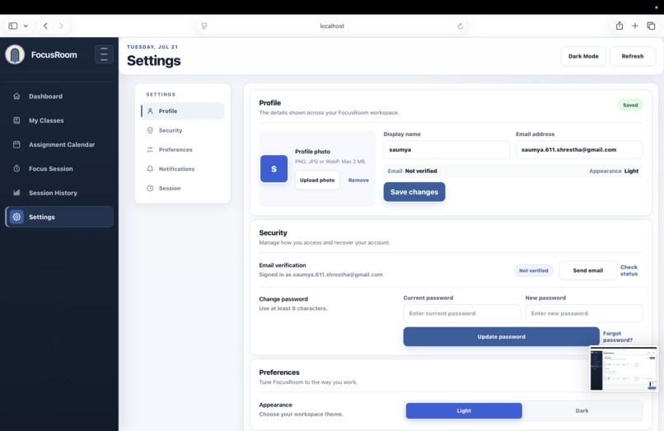The image size is (664, 431).
Task: Click the Remove photo link
Action: (358, 180)
